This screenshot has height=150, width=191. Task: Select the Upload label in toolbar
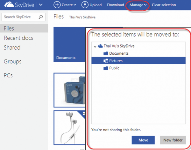pos(95,5)
